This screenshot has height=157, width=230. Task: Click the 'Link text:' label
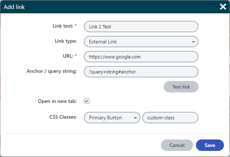pos(63,26)
